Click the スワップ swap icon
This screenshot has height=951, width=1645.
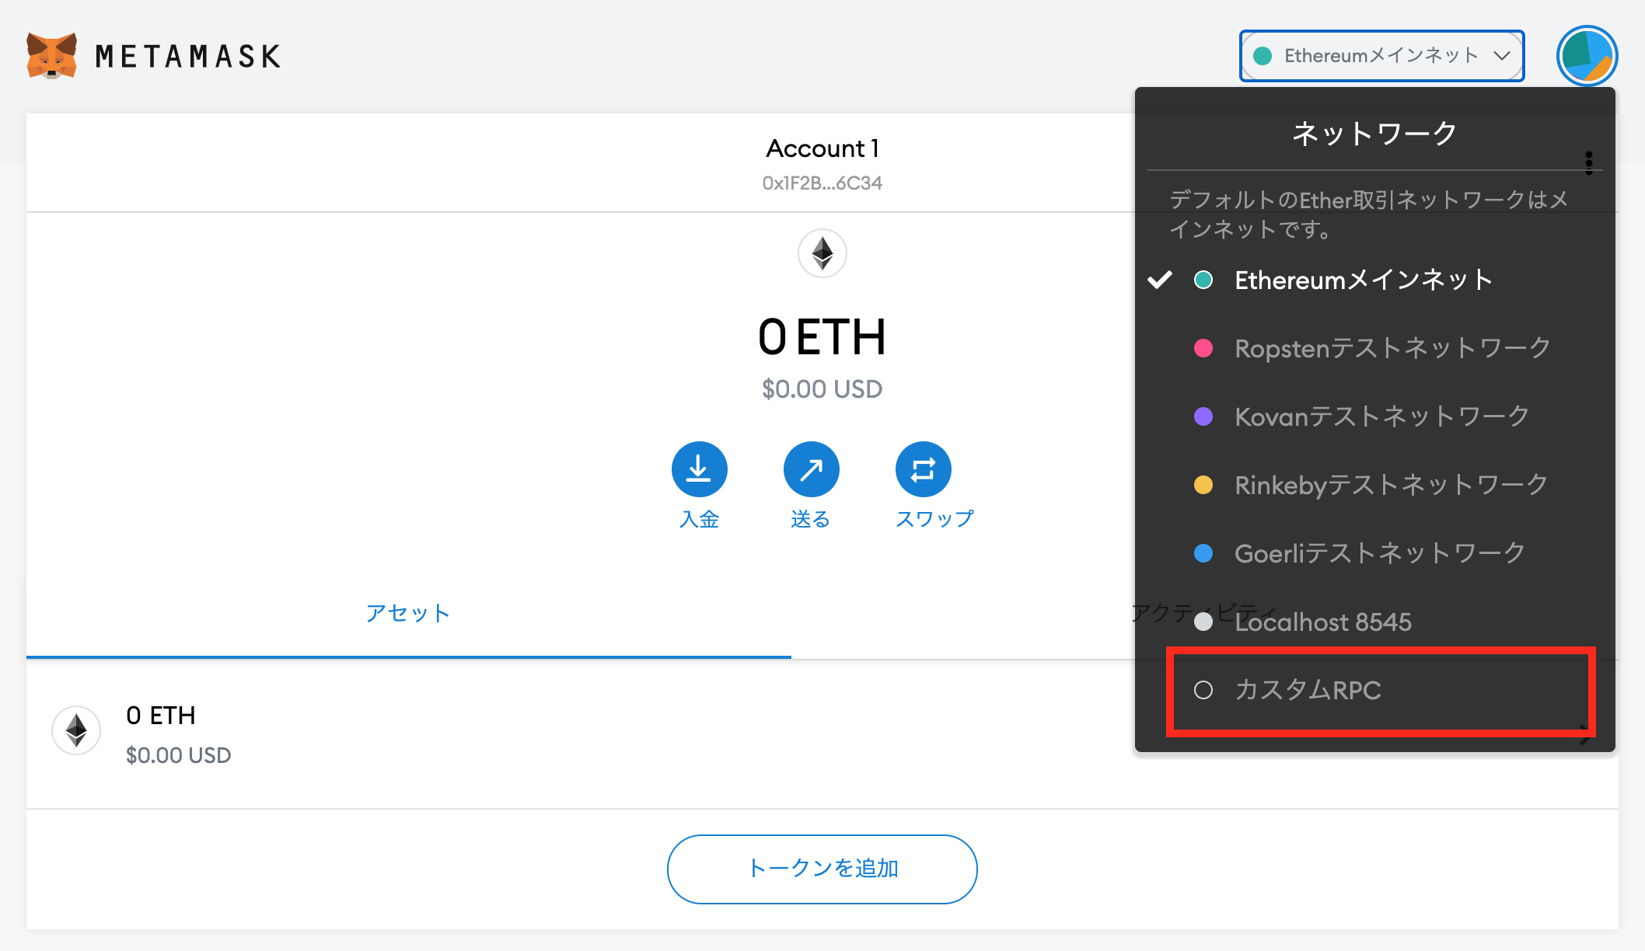tap(923, 469)
